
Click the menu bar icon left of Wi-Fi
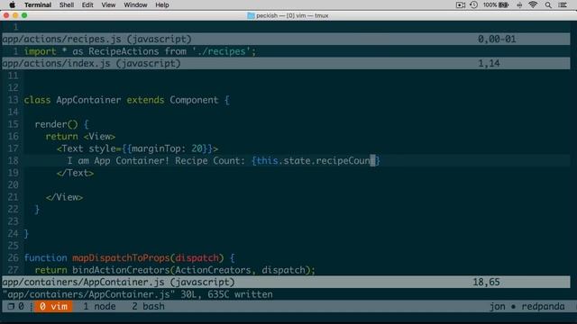[x=519, y=4]
